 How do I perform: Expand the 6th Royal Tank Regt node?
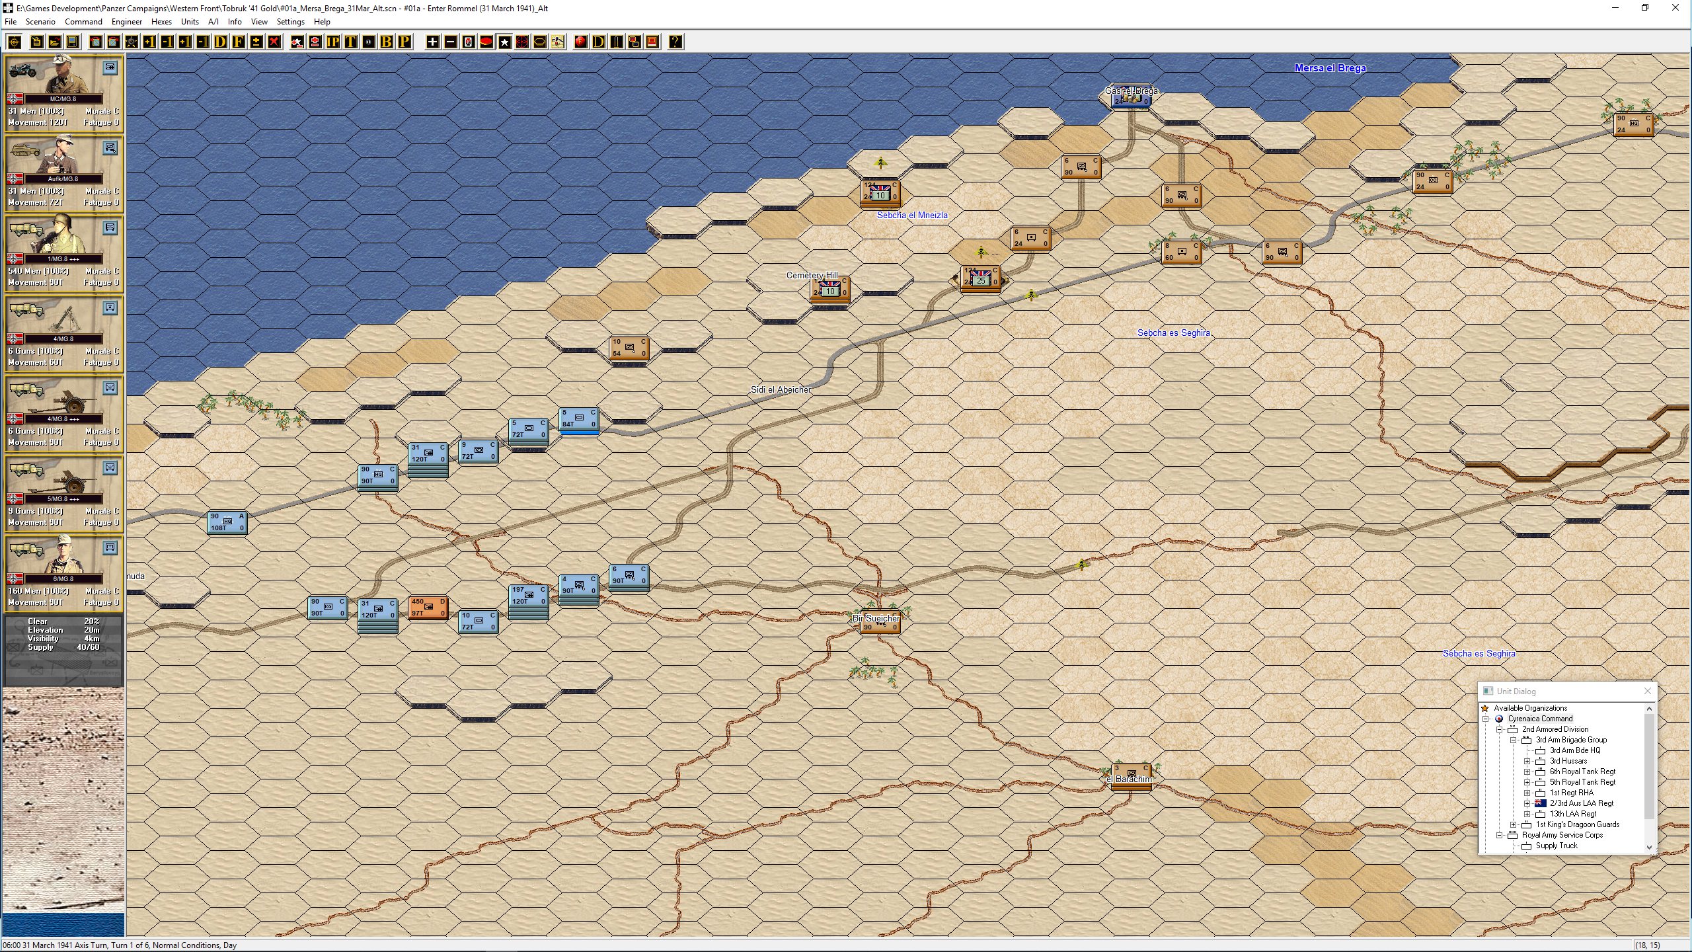click(x=1527, y=772)
